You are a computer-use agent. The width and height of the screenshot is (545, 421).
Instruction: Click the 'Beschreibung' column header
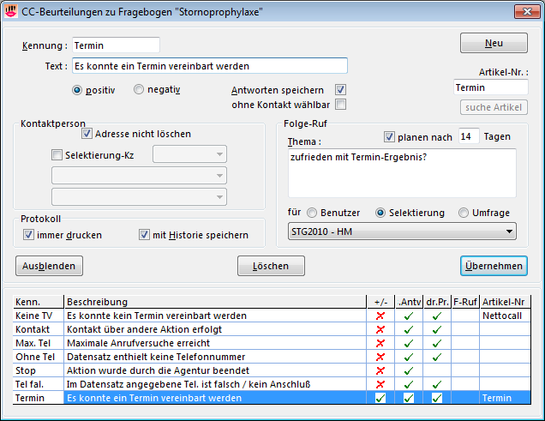click(97, 302)
